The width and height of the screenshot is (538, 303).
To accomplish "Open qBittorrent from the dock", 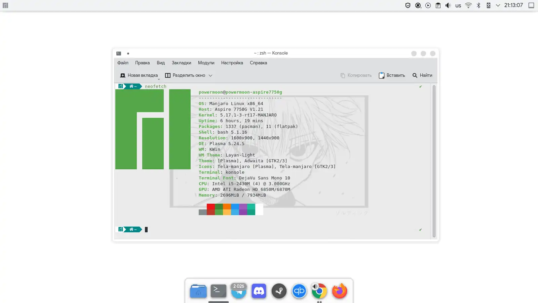I will (299, 291).
